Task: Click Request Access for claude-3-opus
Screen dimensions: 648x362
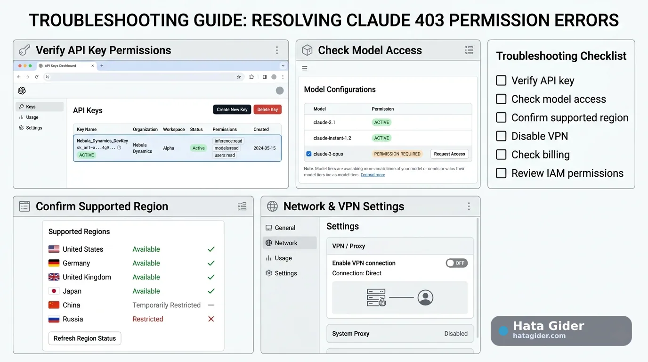Action: [x=449, y=154]
